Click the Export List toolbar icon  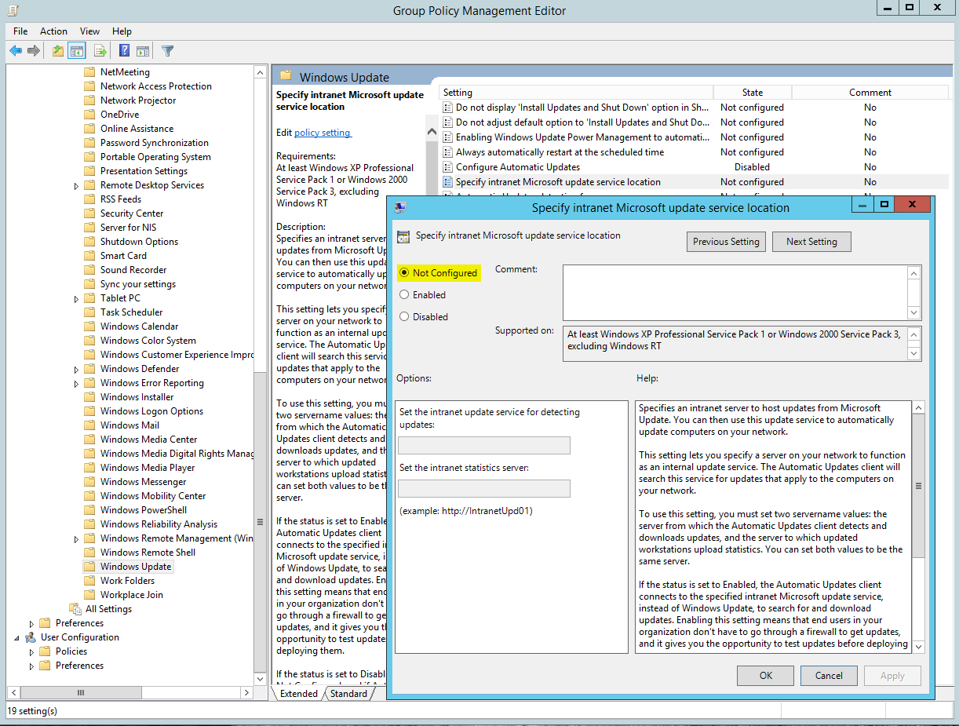[x=100, y=50]
